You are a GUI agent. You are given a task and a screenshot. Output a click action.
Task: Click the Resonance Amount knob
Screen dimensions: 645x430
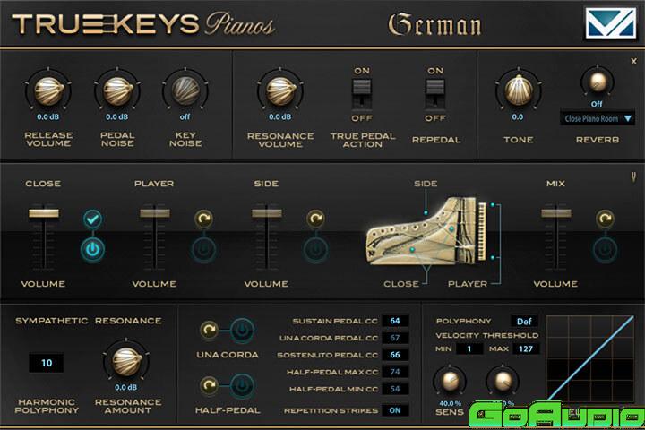pyautogui.click(x=126, y=363)
